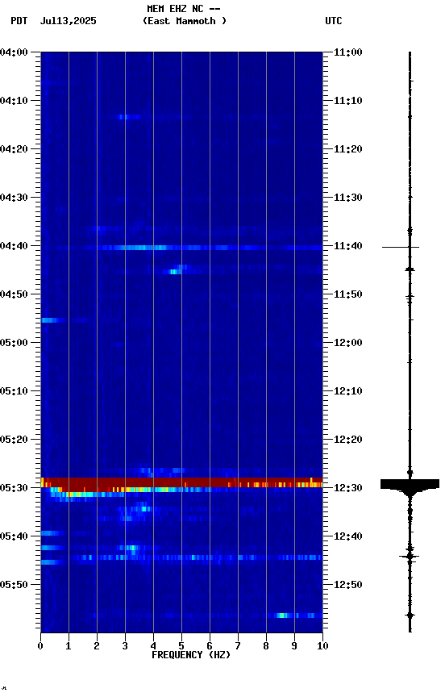Viewport: 445px width, 697px height.
Task: Click the '04:10' PDT time label
Action: click(14, 101)
